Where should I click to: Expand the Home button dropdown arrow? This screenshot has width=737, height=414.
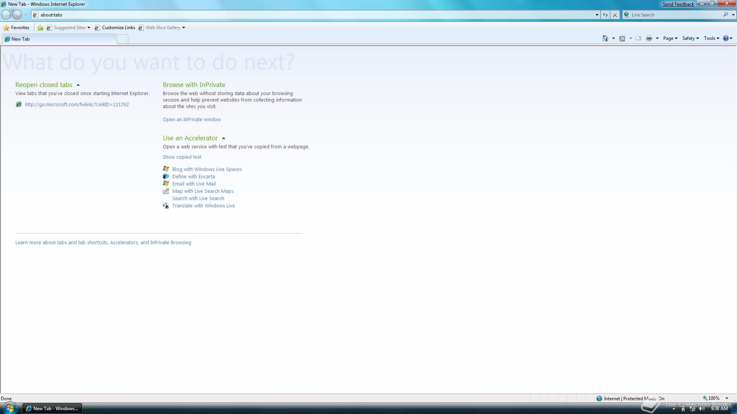tap(613, 38)
